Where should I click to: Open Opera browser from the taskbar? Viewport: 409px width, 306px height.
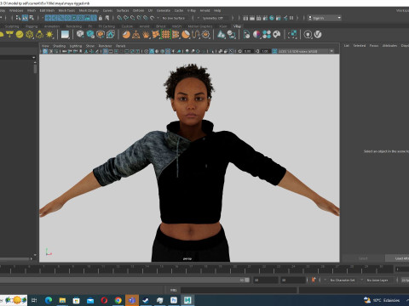point(104,300)
